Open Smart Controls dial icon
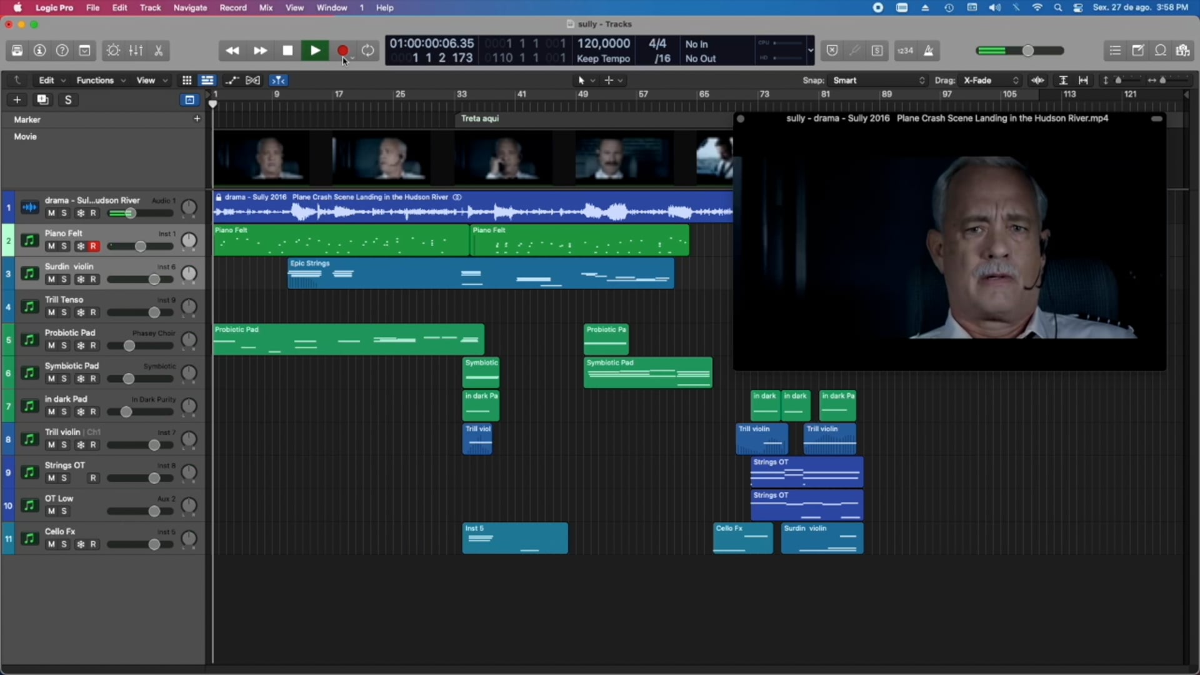Image resolution: width=1200 pixels, height=675 pixels. point(113,51)
